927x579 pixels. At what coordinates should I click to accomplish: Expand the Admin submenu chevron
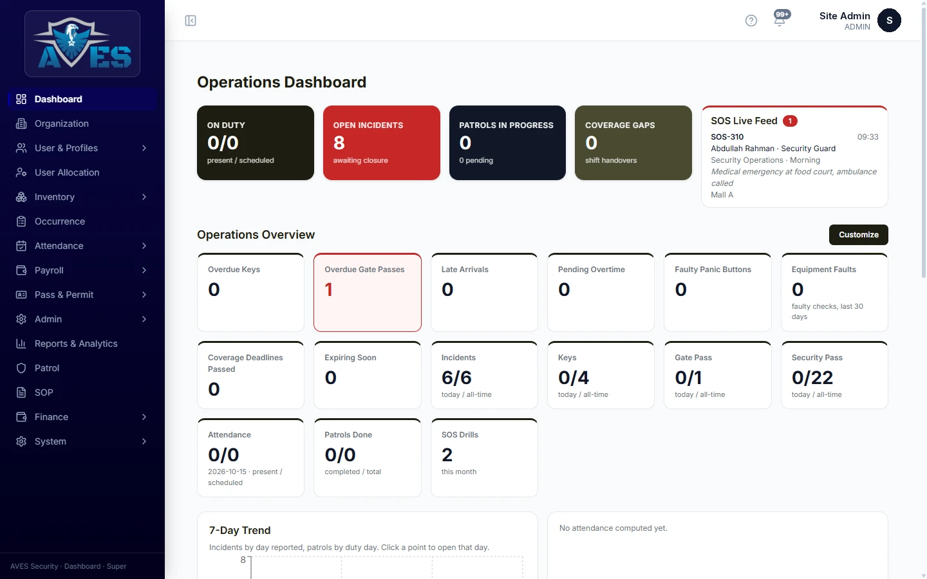144,319
